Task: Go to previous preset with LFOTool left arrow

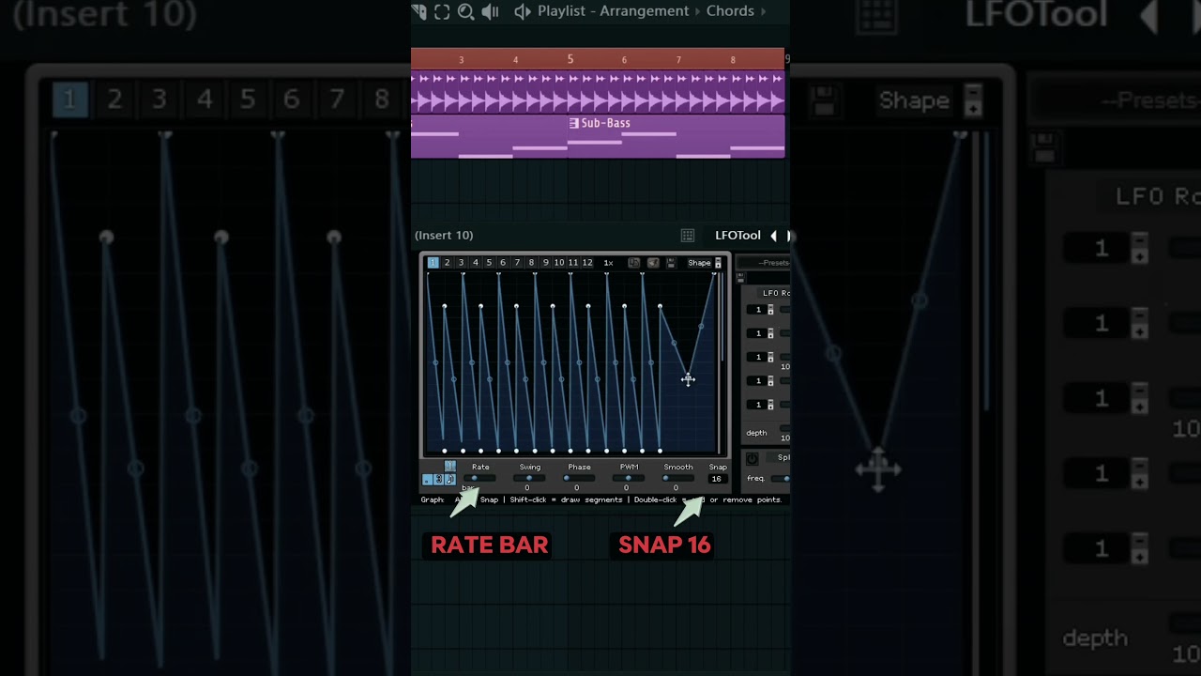Action: [774, 236]
